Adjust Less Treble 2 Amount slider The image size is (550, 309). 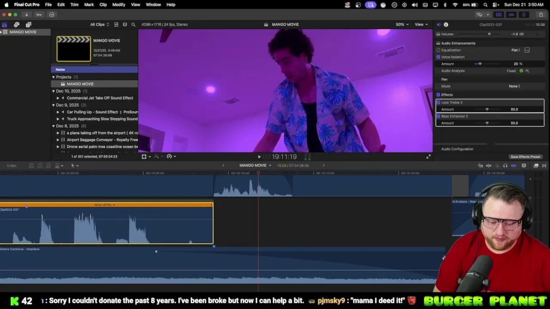tap(487, 109)
